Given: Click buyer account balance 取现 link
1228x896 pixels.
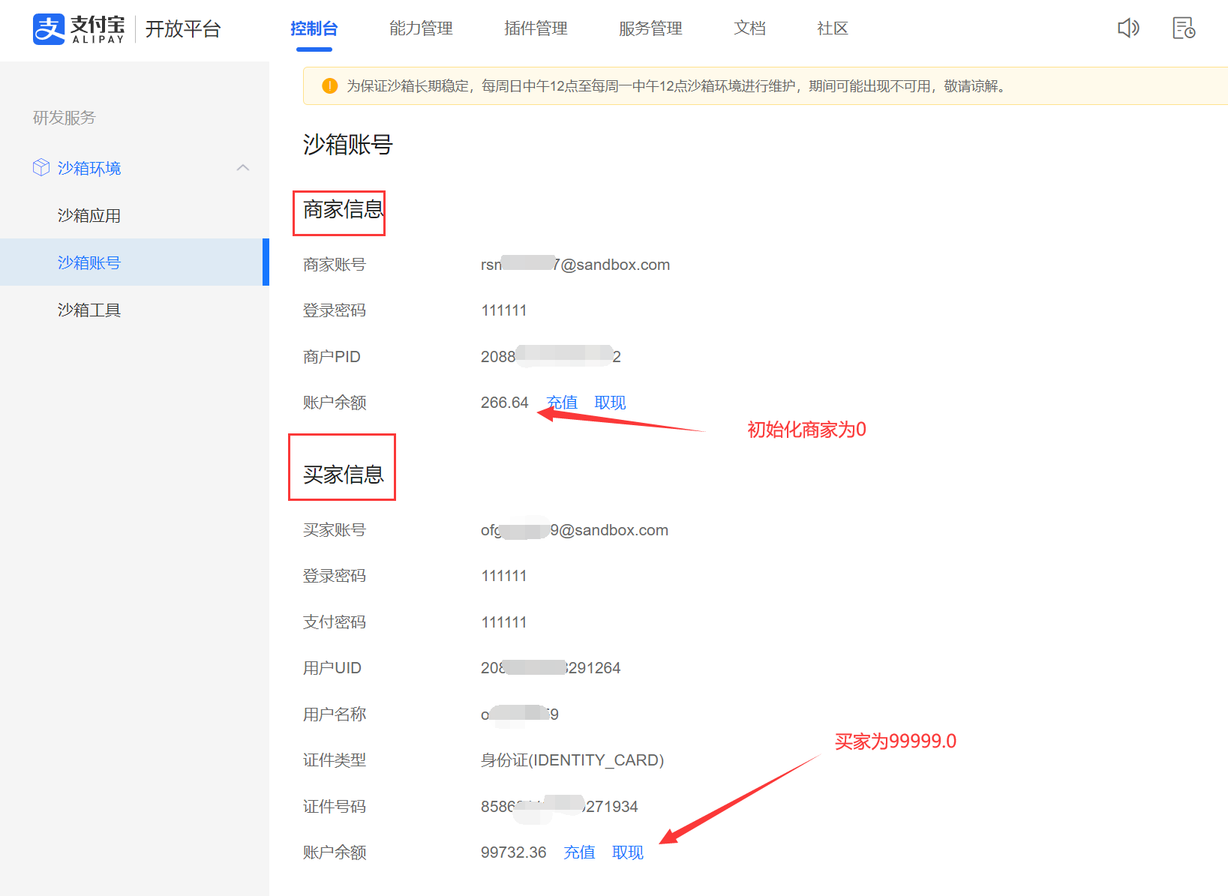Looking at the screenshot, I should 628,853.
